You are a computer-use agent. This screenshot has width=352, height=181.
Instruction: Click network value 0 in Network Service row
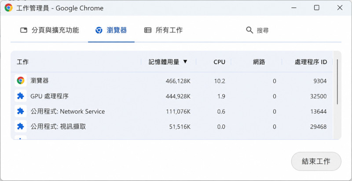[274, 111]
